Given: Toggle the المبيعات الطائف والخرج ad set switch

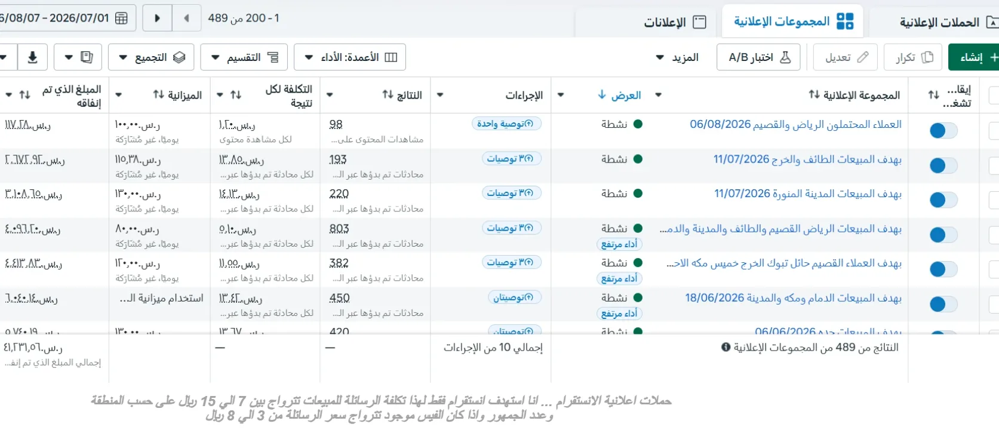Looking at the screenshot, I should (943, 165).
